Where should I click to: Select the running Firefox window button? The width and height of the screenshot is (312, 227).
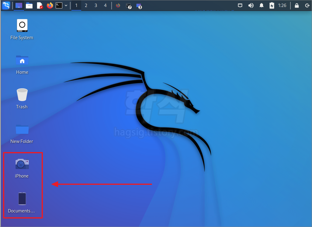[118, 5]
